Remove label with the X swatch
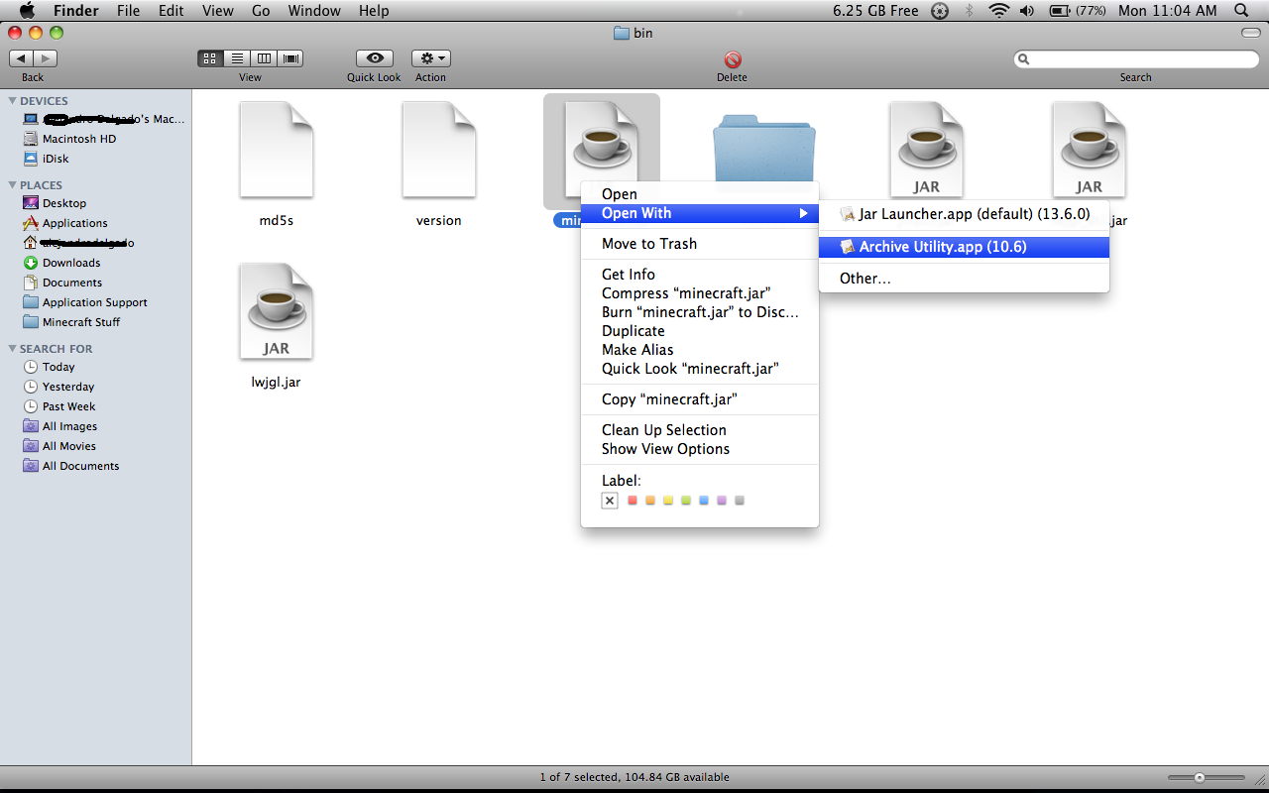 point(610,501)
